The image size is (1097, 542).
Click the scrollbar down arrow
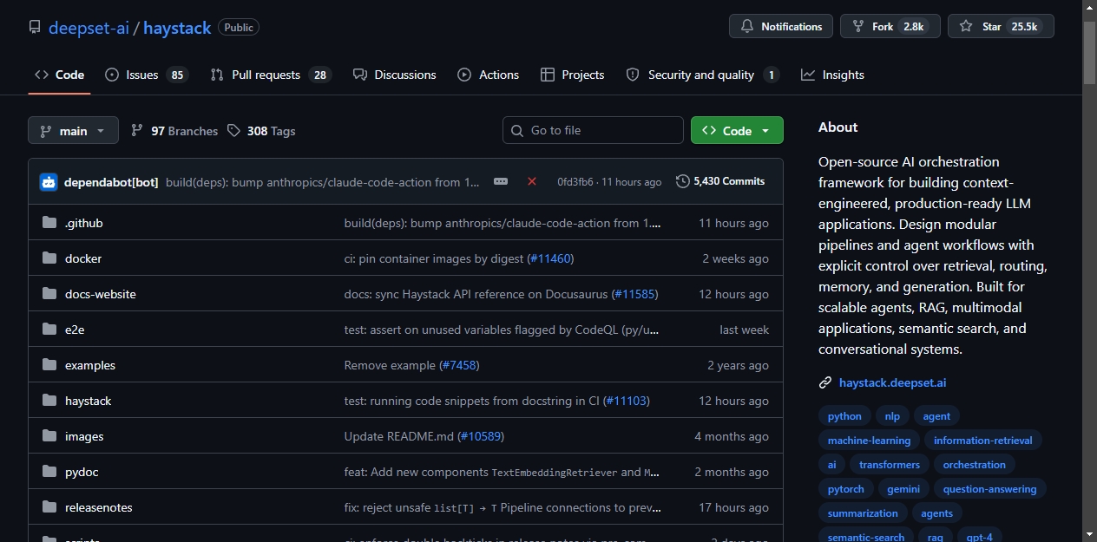tap(1090, 534)
